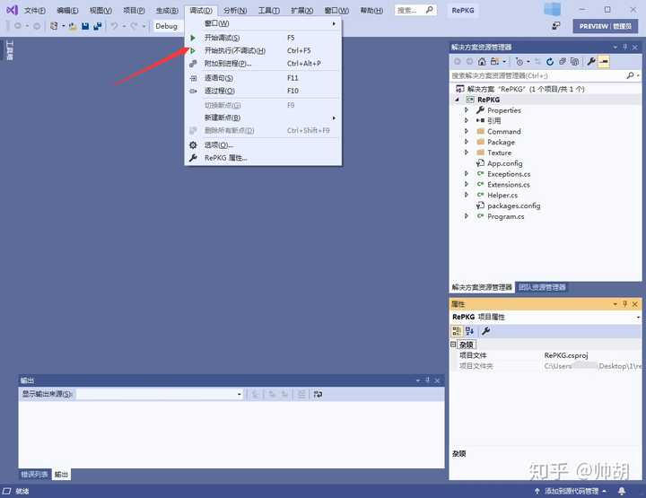Select Helper.cs in solution tree
This screenshot has height=498, width=646.
point(502,196)
